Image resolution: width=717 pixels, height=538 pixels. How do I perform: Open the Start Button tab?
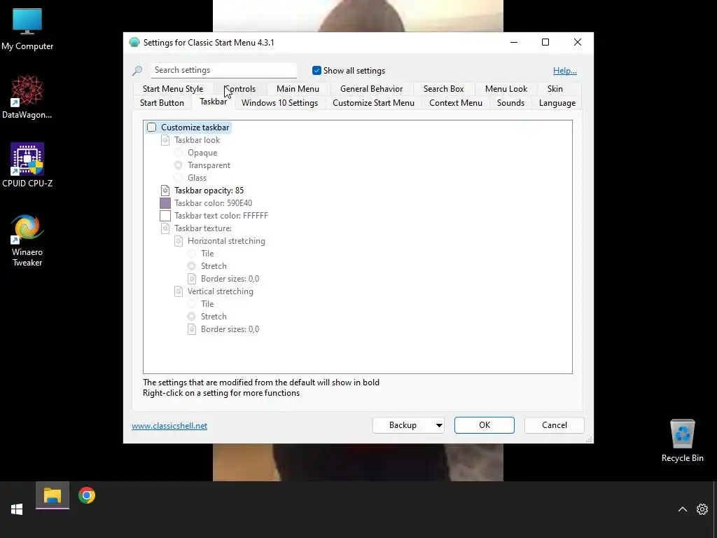(x=162, y=103)
